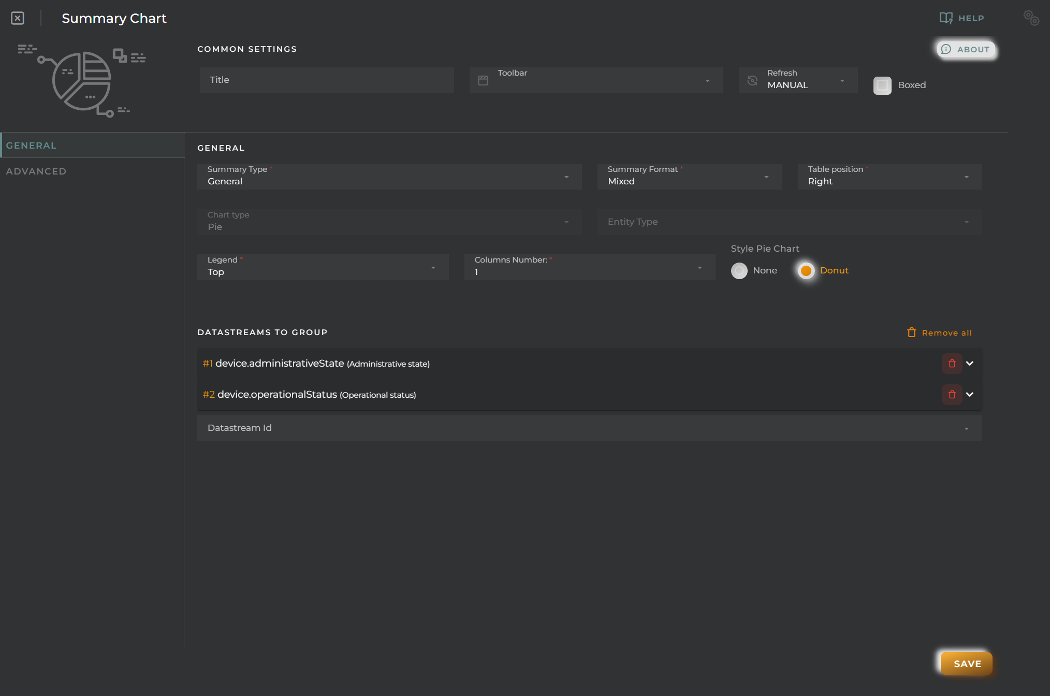
Task: Toggle the Boxed checkbox on
Action: coord(882,84)
